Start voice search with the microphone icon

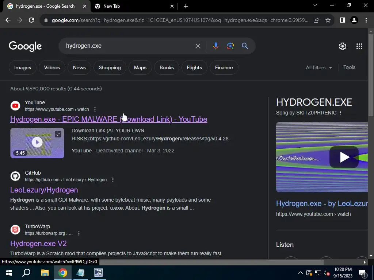click(x=215, y=46)
